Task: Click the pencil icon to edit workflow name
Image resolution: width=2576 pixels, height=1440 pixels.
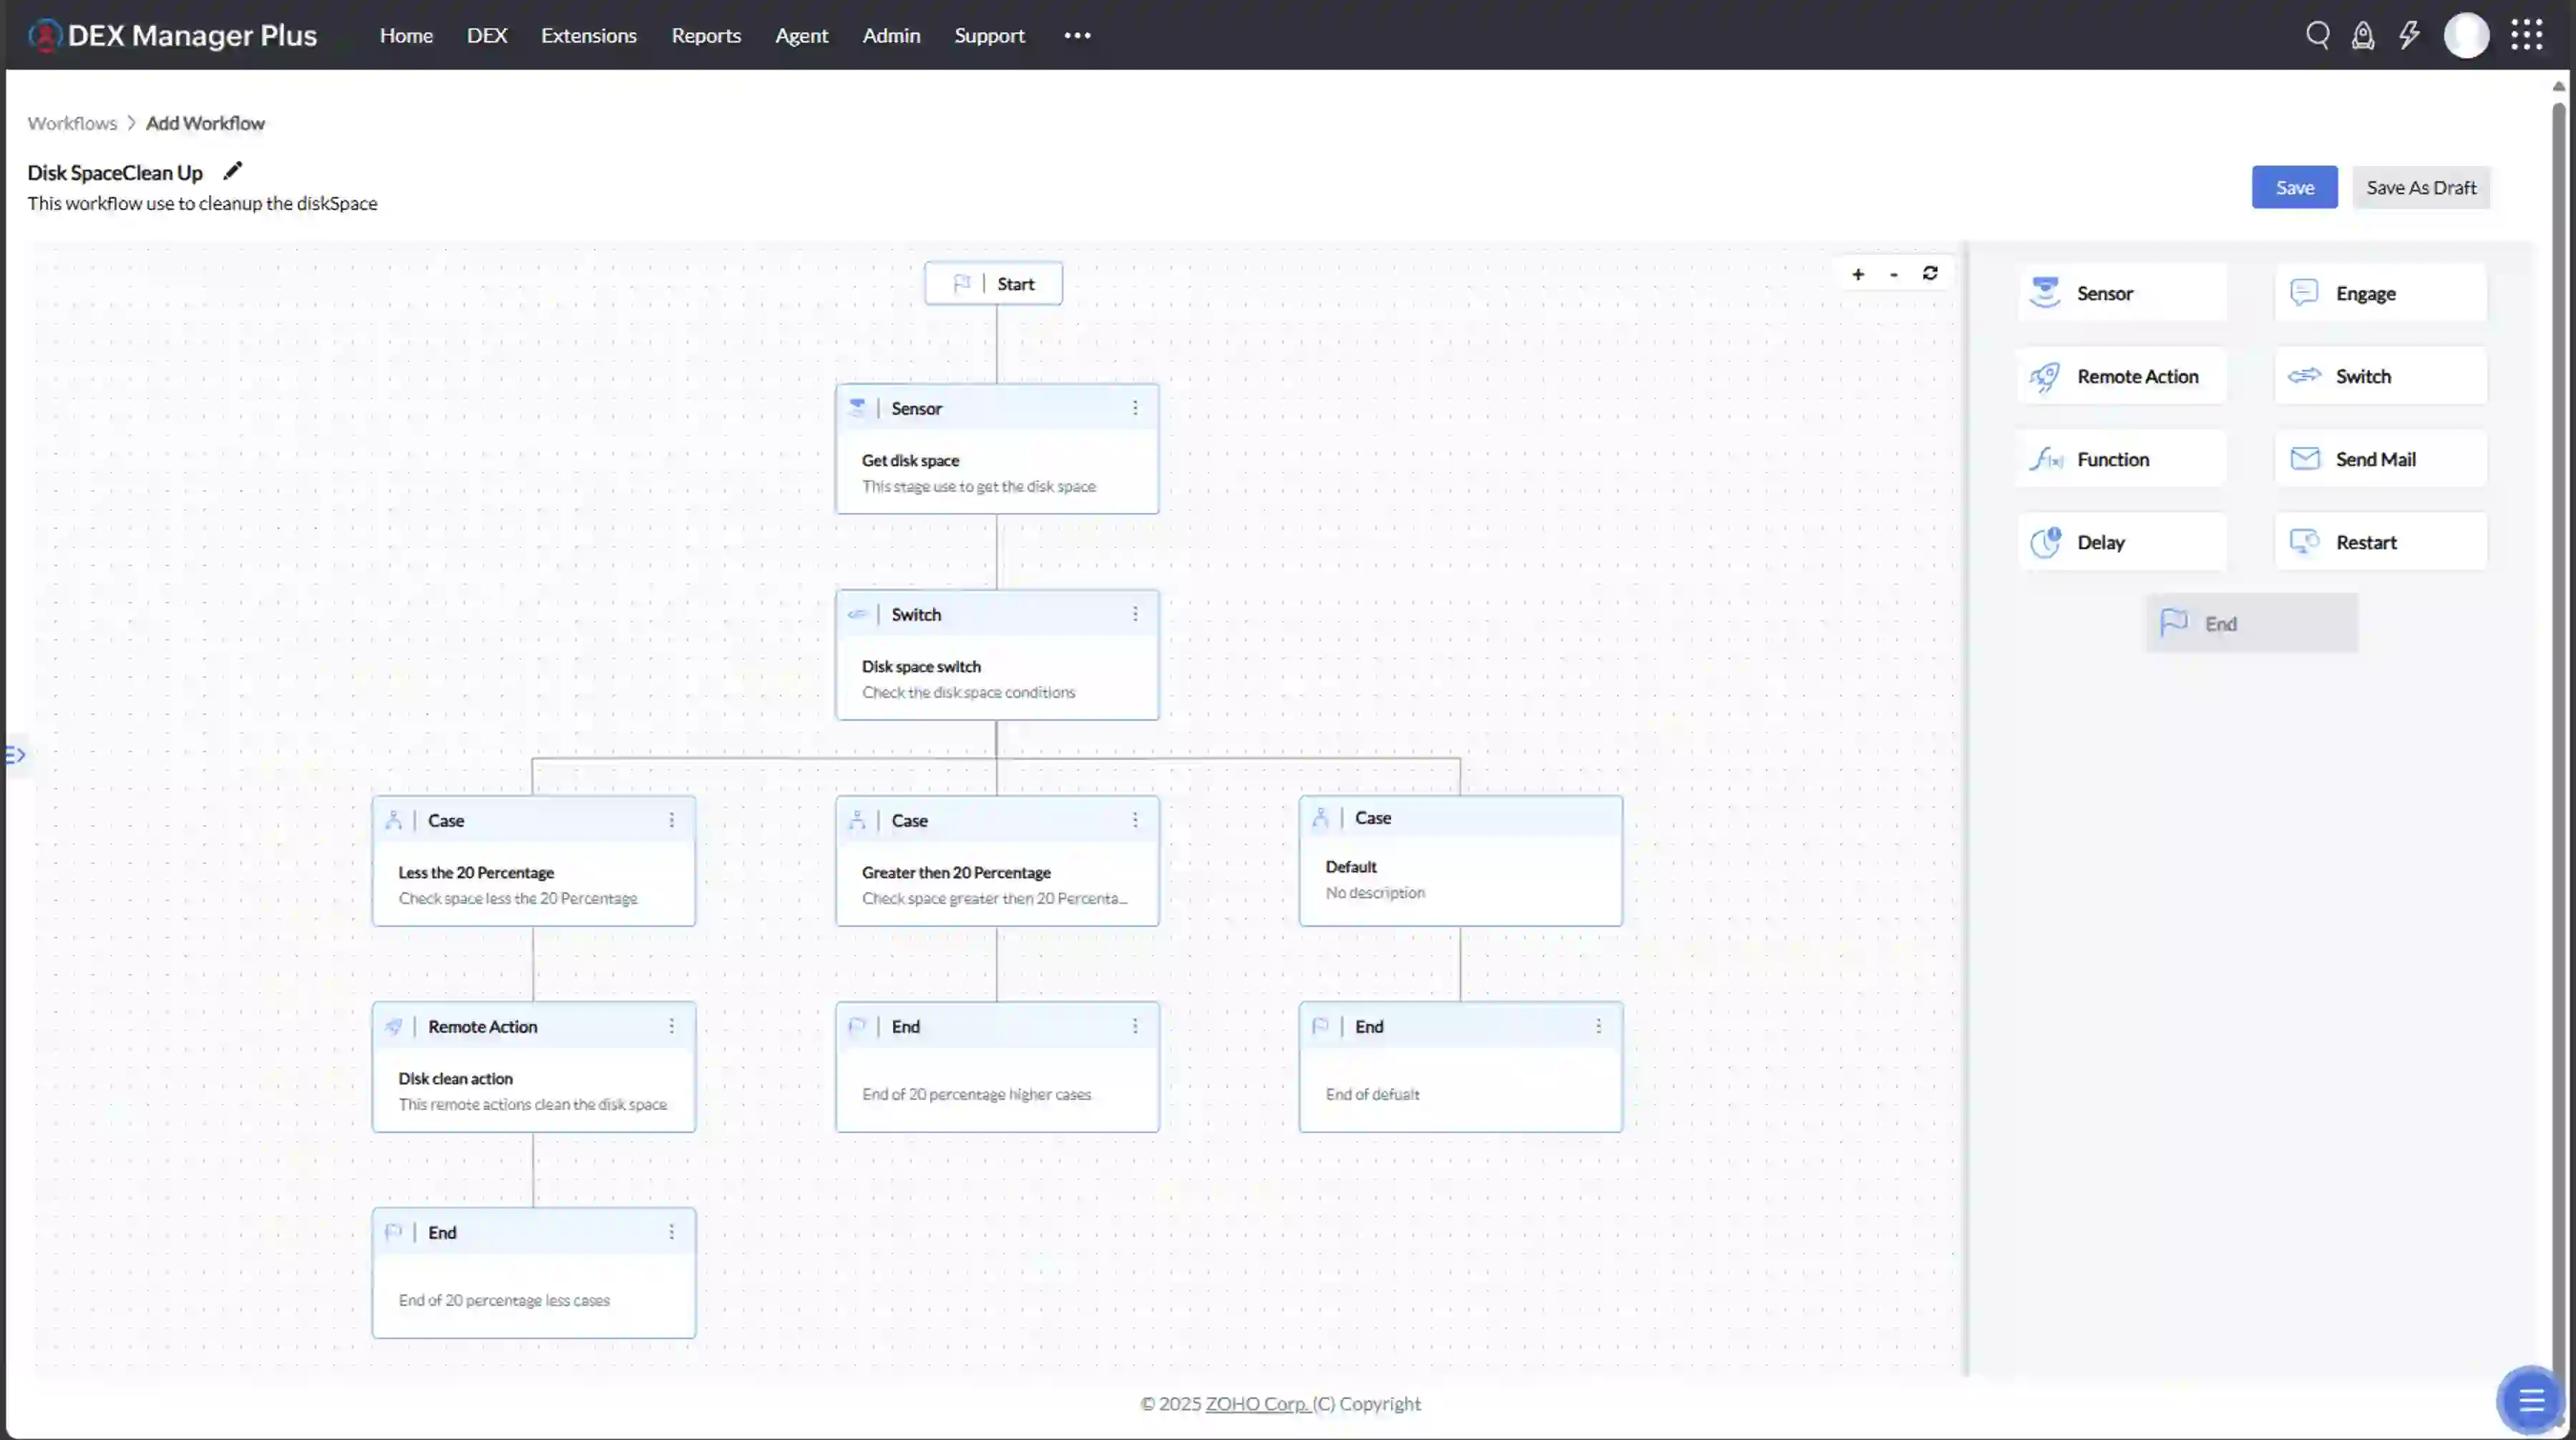Action: [x=232, y=171]
